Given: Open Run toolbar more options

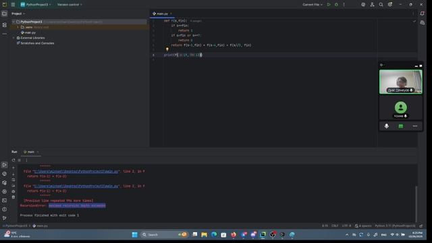Looking at the screenshot, I should tap(26, 160).
